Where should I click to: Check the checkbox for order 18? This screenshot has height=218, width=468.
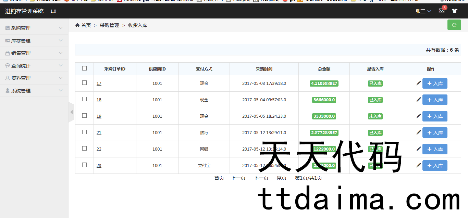(85, 99)
